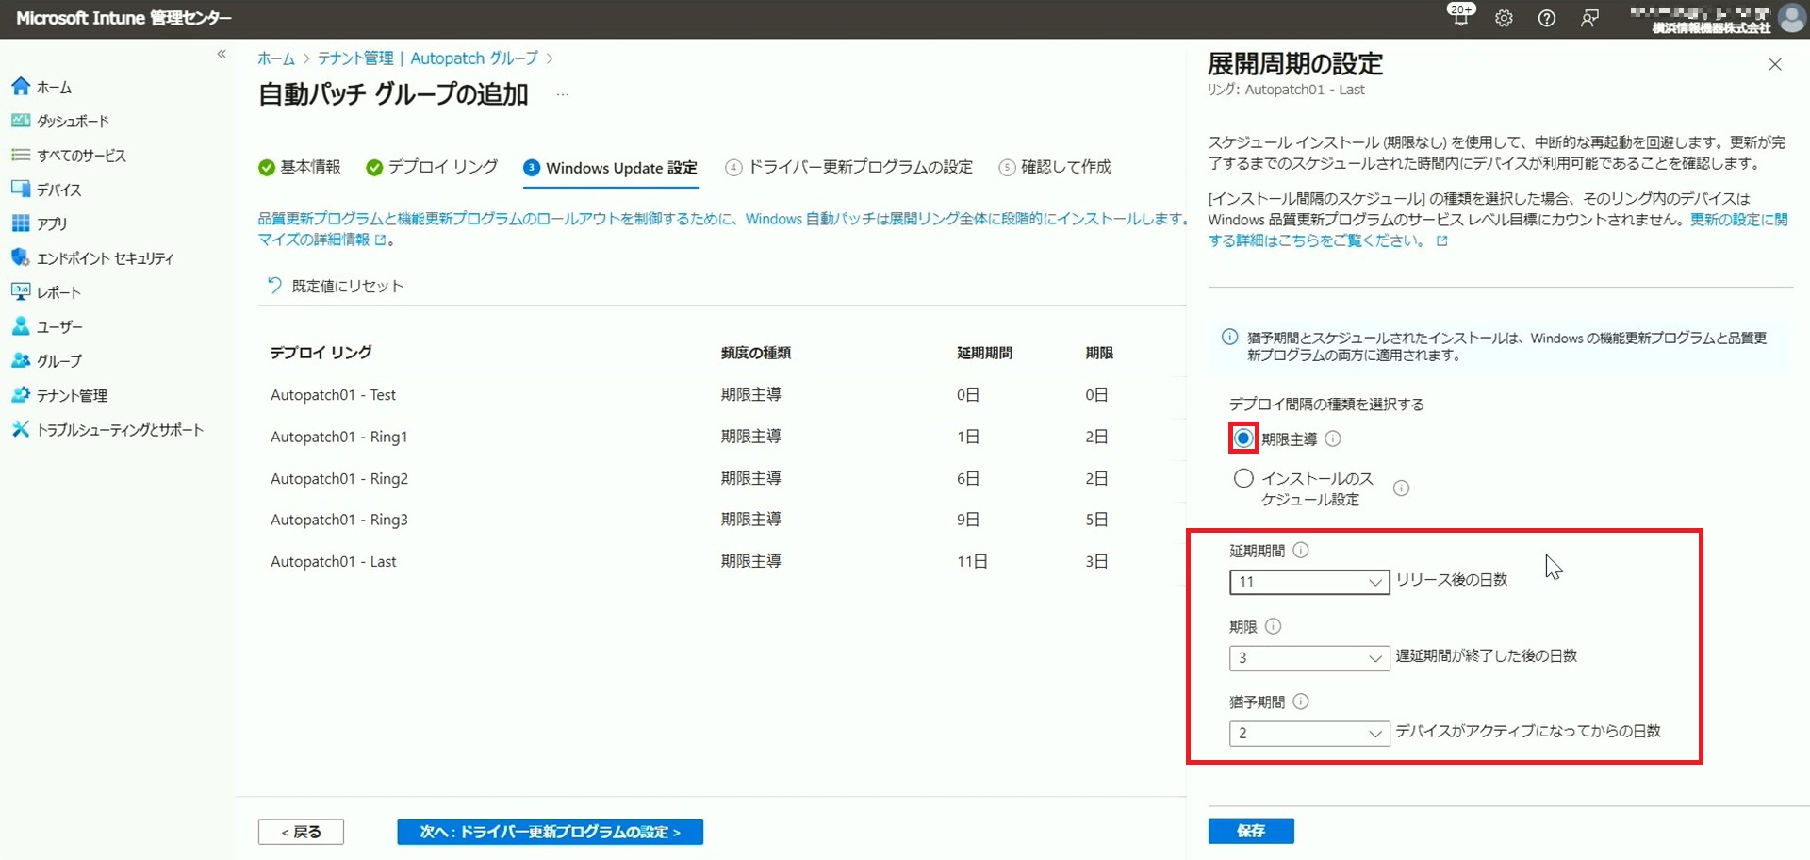
Task: Click the info icon next to 期限 label
Action: click(1273, 626)
